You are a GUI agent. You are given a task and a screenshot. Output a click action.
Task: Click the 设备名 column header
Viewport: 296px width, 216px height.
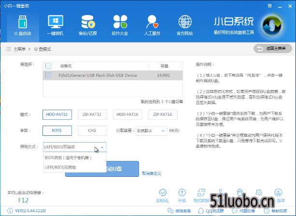pyautogui.click(x=66, y=66)
